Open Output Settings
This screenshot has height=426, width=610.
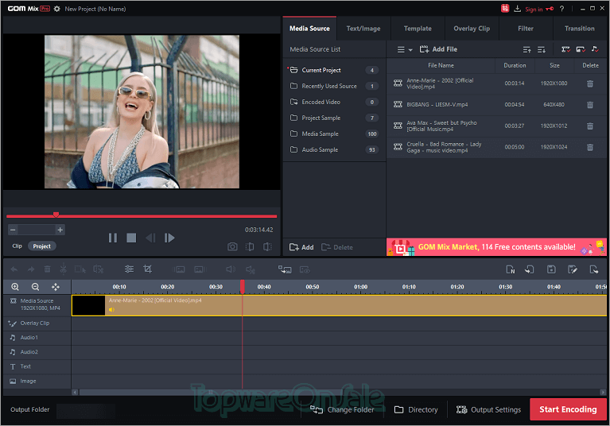coord(488,409)
